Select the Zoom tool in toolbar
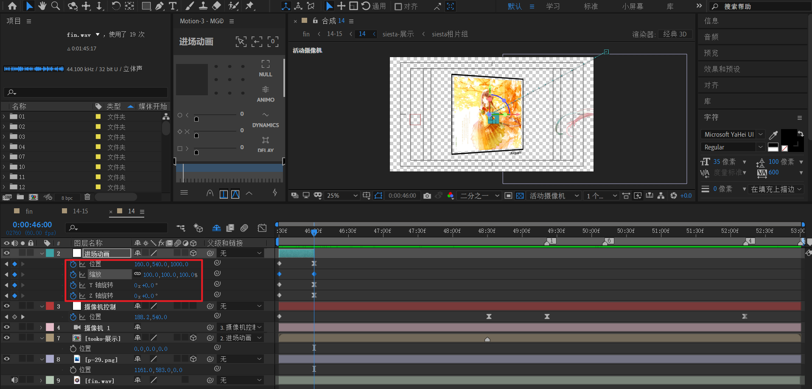This screenshot has height=389, width=812. point(56,6)
